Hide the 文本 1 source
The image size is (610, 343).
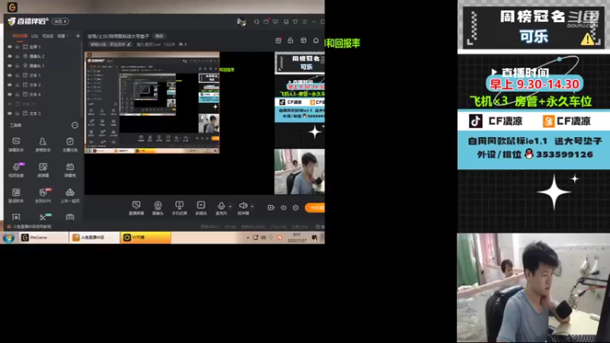point(10,75)
